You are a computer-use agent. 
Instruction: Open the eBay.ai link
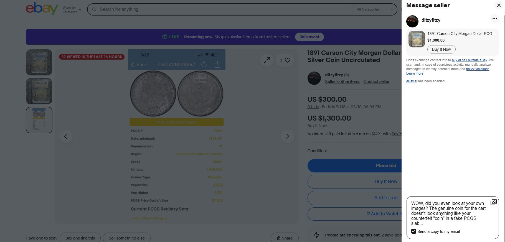tap(412, 81)
